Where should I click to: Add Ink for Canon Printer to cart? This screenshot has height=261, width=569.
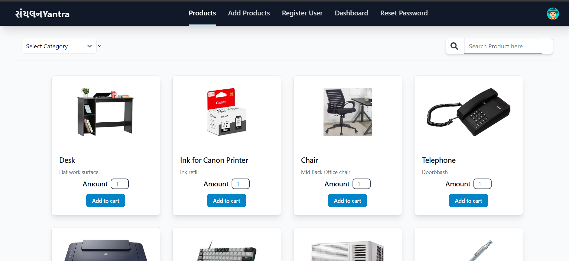click(226, 201)
